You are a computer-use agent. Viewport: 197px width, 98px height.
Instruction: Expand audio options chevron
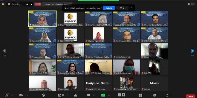pos(12,95)
